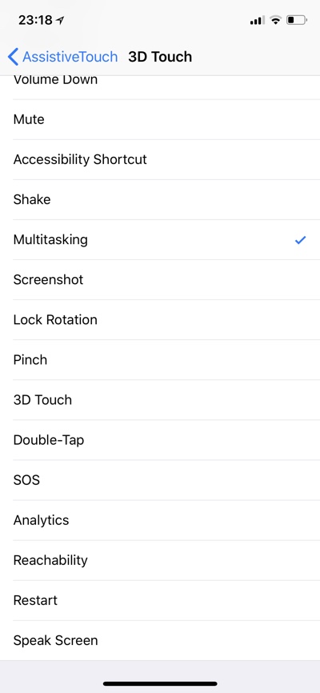Viewport: 320px width, 693px height.
Task: Pick Accessibility Shortcut from the list
Action: point(160,159)
